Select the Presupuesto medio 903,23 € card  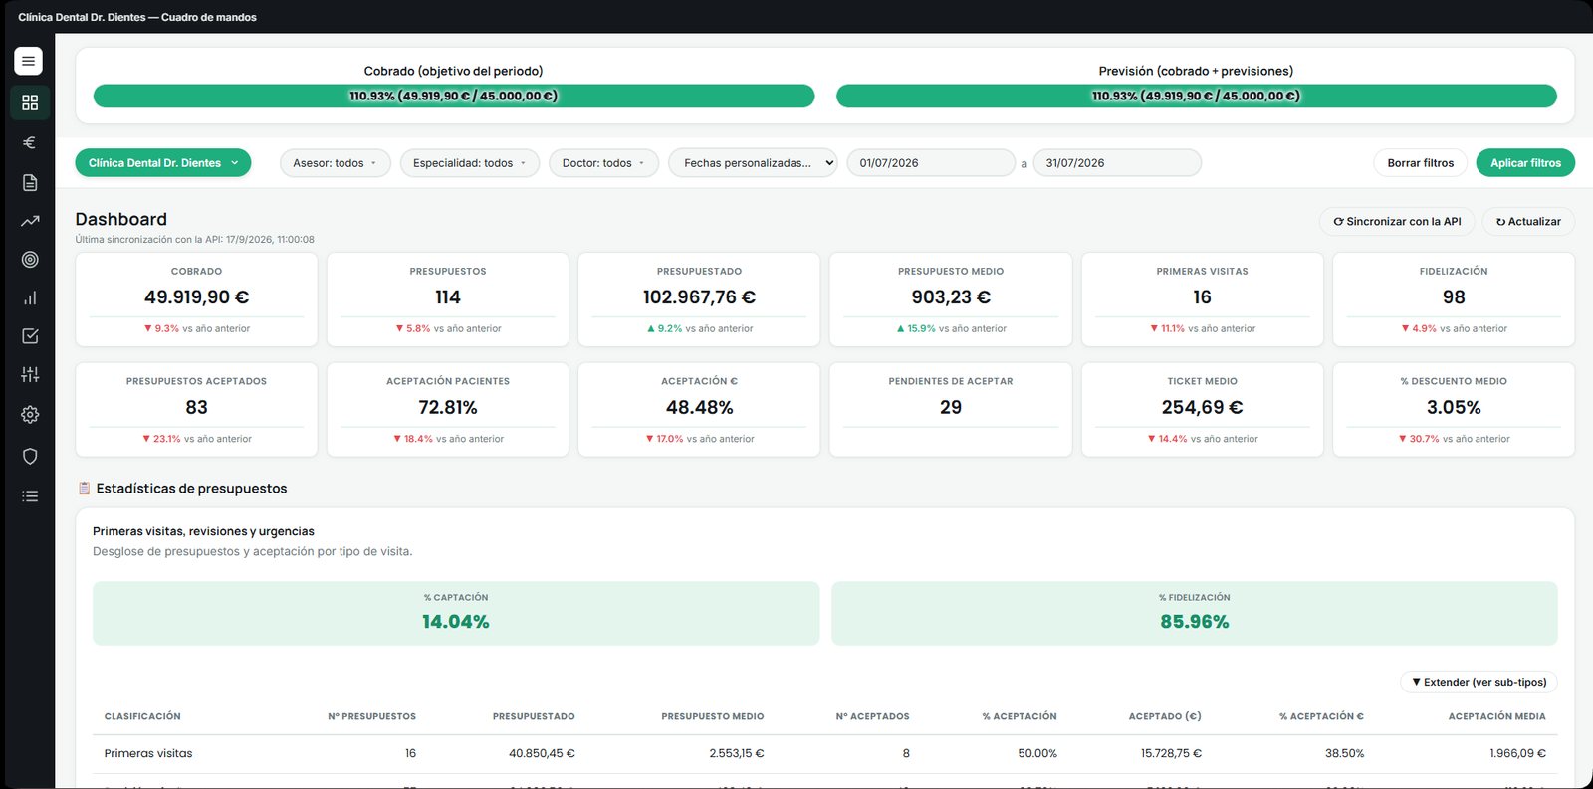tap(951, 299)
